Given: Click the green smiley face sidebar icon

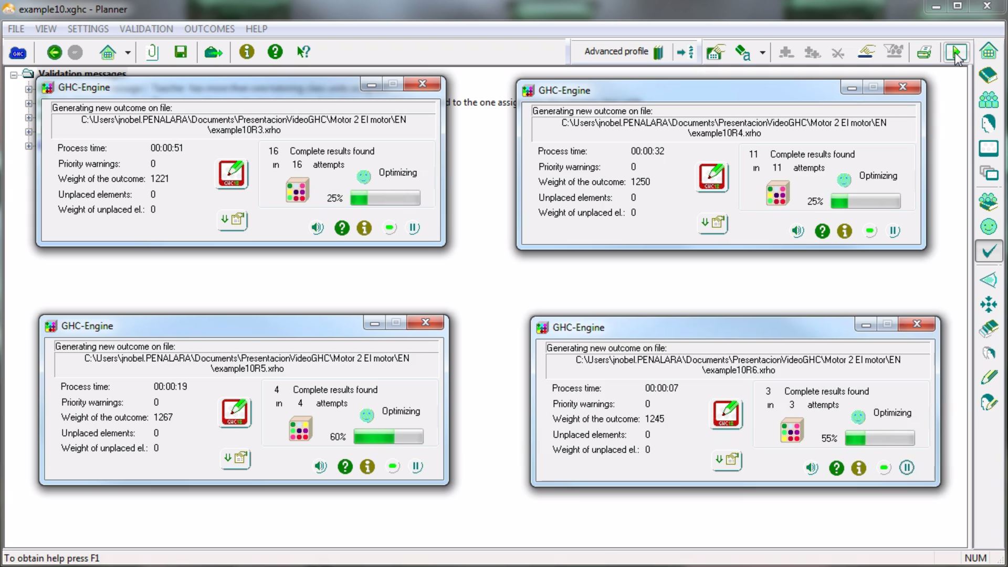Looking at the screenshot, I should coord(989,226).
